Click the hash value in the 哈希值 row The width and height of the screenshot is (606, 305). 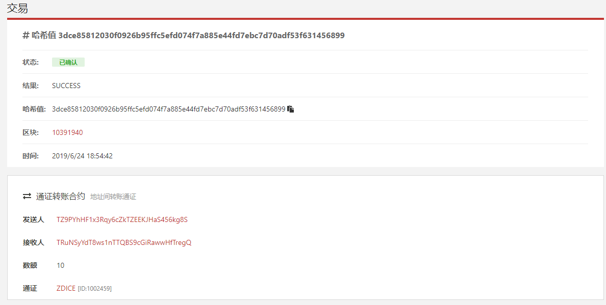click(x=168, y=109)
